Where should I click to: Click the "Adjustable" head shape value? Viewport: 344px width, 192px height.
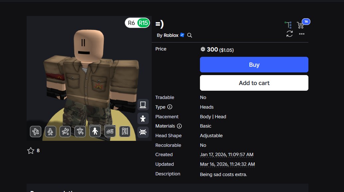(211, 136)
